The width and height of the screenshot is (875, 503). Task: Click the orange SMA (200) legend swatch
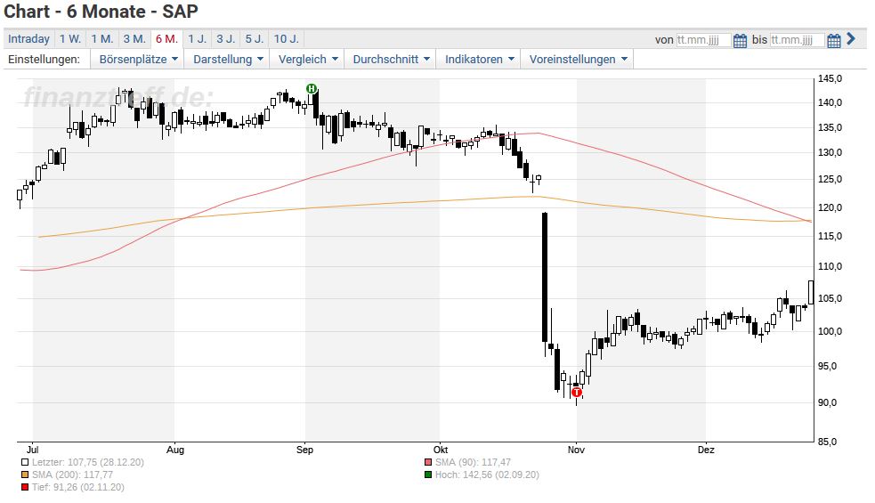point(25,475)
